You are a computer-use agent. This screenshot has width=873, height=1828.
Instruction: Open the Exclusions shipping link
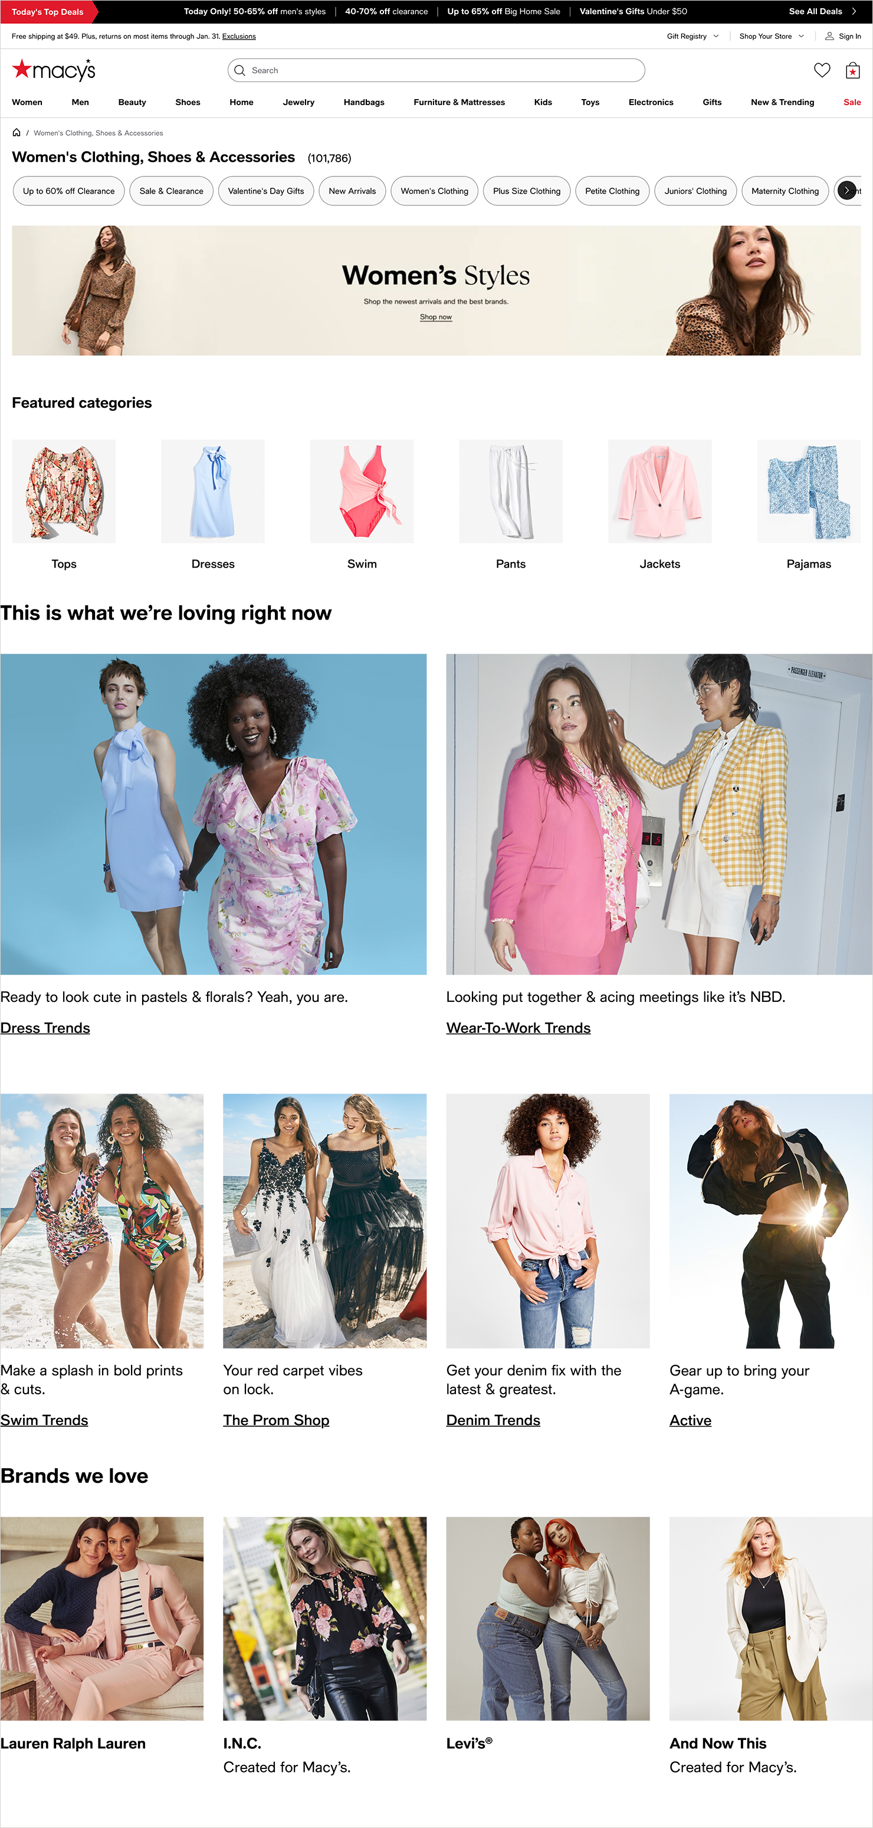click(239, 36)
